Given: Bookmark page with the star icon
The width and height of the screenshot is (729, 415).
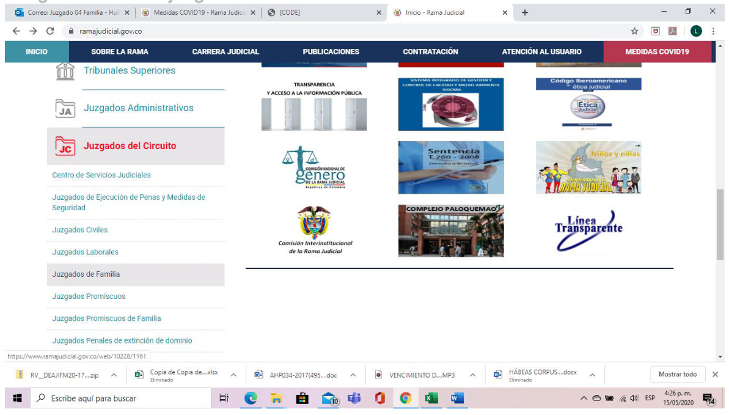Looking at the screenshot, I should pos(634,31).
